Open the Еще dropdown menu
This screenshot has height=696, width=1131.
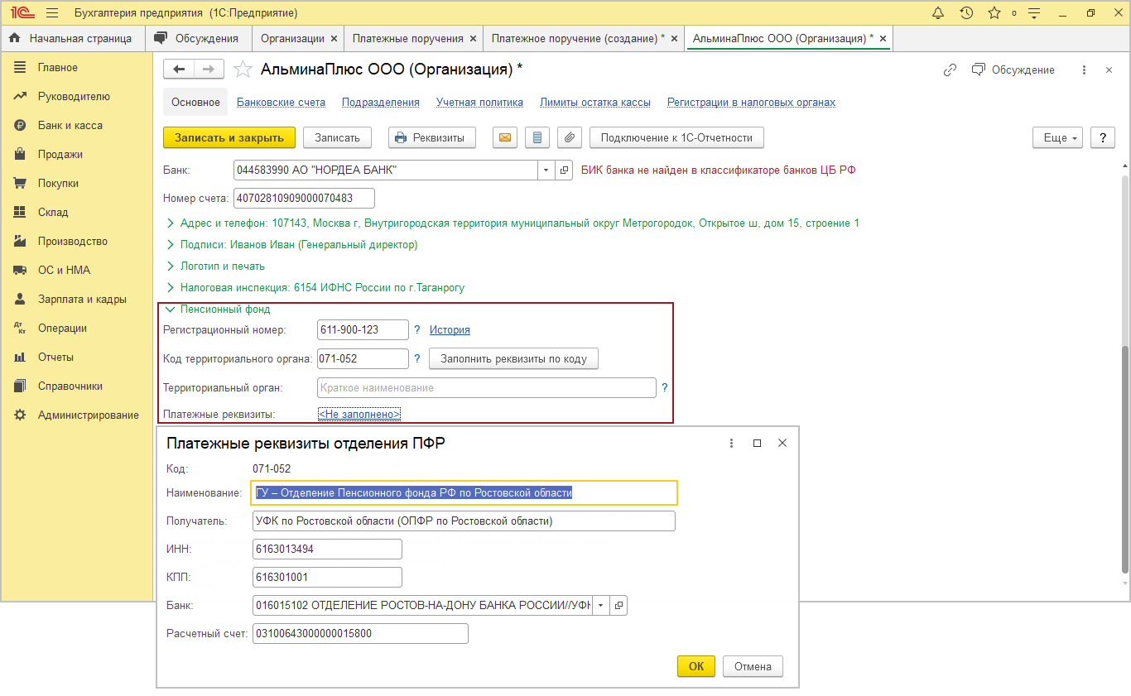point(1058,138)
